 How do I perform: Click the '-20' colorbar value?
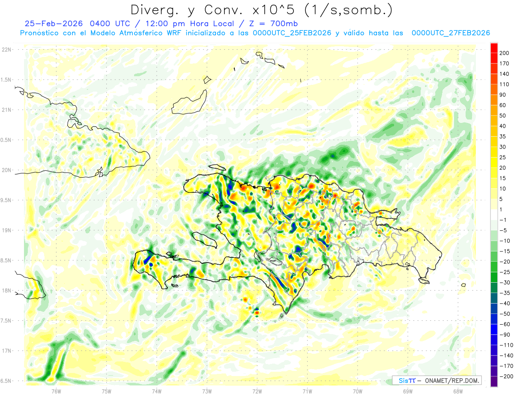505,261
